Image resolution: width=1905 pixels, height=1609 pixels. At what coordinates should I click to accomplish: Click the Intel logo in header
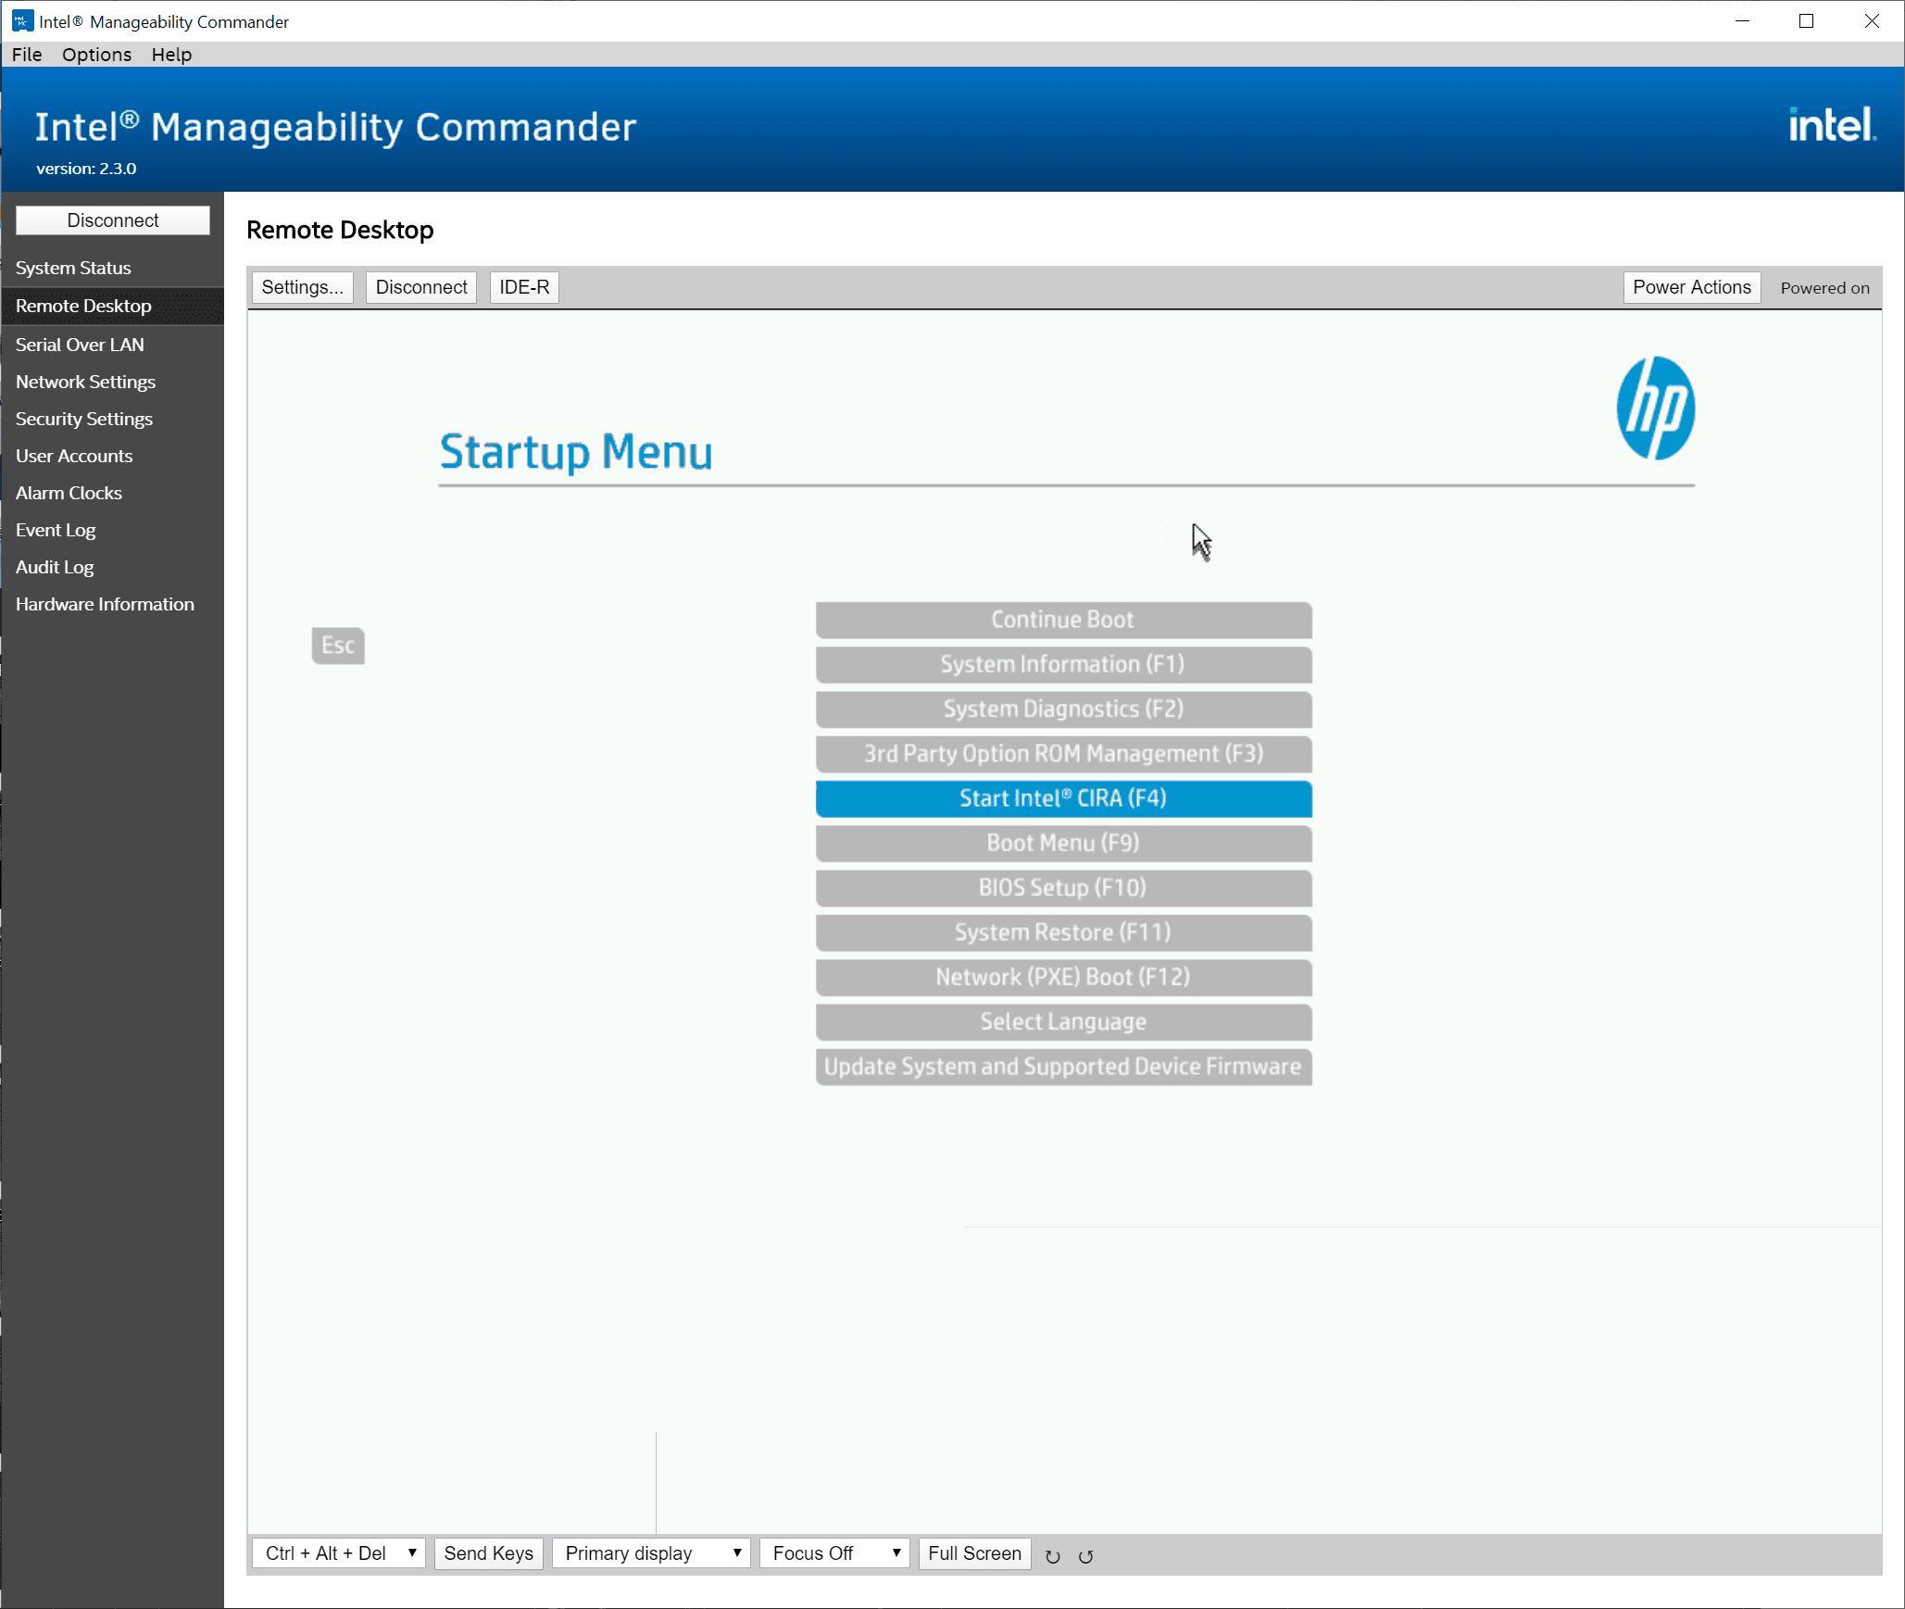(1832, 125)
